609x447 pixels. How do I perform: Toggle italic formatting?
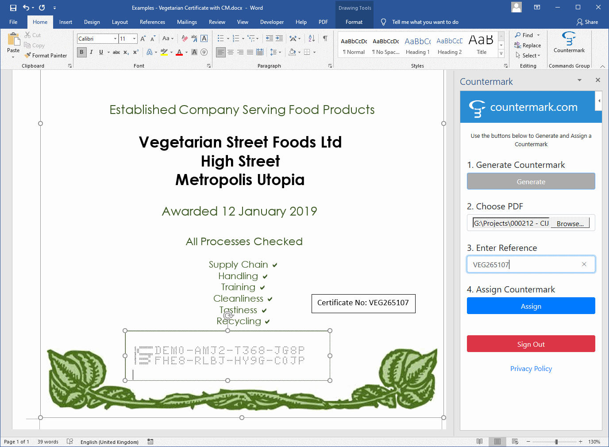91,52
